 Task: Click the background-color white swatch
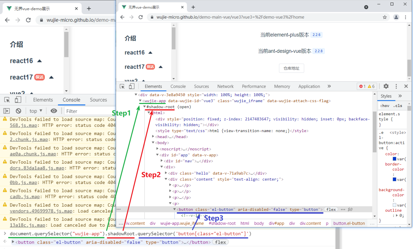pyautogui.click(x=394, y=205)
